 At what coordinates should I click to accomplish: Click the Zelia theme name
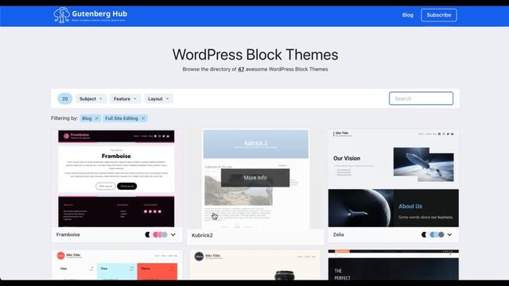[338, 234]
